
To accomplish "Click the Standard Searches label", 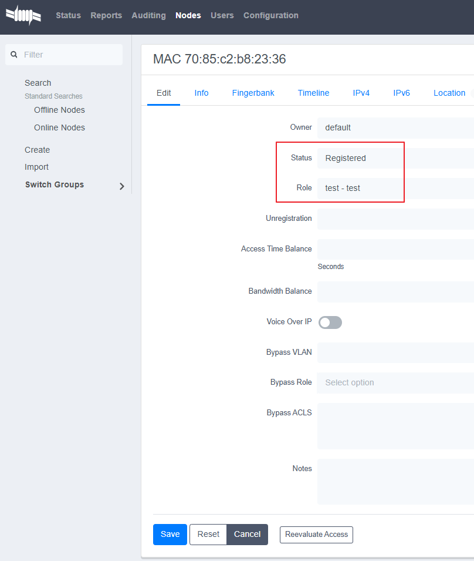I will 53,96.
